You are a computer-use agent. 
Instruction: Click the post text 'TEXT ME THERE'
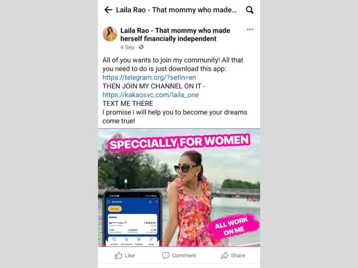point(128,103)
